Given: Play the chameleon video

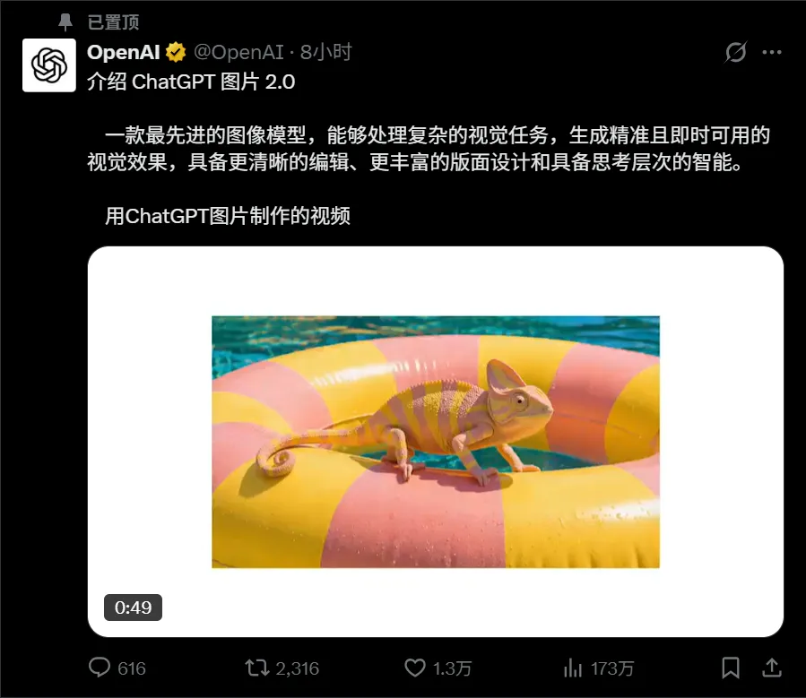Looking at the screenshot, I should (436, 442).
